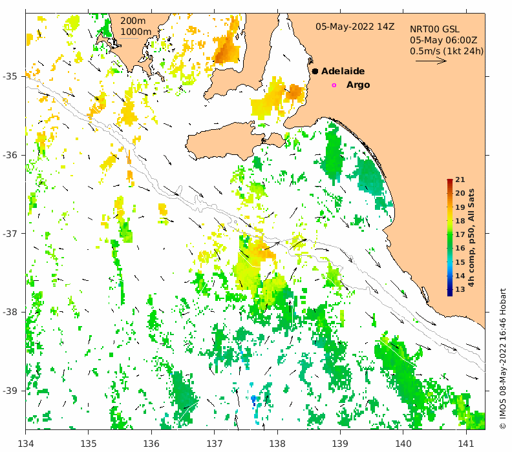
Task: Click the colorbar value 15
Action: click(x=460, y=262)
